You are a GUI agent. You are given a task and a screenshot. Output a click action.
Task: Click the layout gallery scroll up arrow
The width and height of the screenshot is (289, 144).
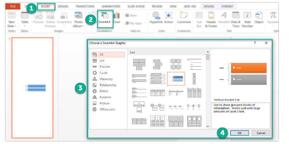(x=208, y=52)
